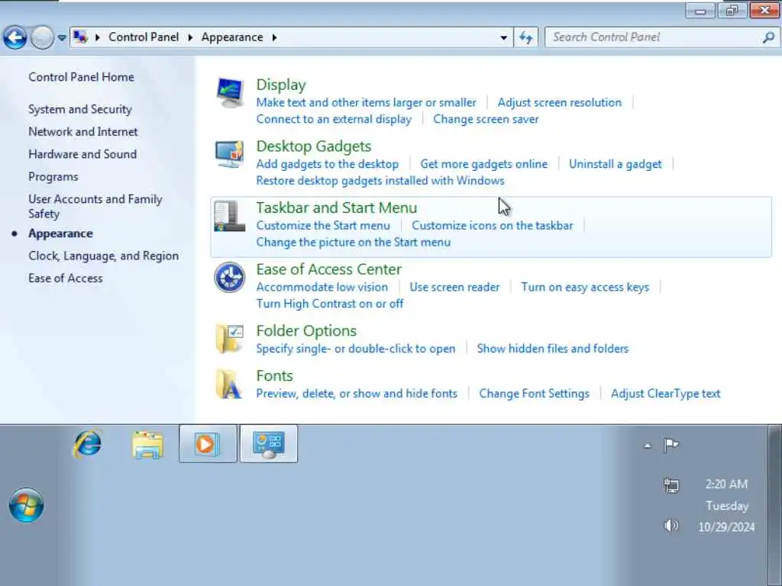The width and height of the screenshot is (782, 586).
Task: Open Hardware and Sound category
Action: click(82, 154)
